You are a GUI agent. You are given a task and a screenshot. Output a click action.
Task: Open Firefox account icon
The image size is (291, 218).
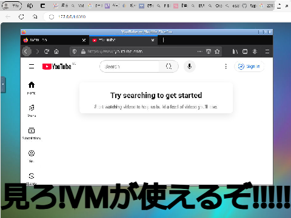(255, 51)
